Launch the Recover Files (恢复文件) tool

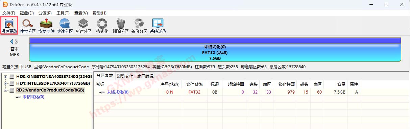tap(46, 26)
